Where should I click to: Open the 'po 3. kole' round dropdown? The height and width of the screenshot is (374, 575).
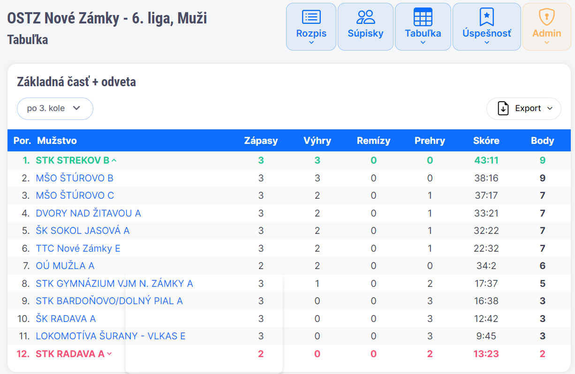click(55, 109)
